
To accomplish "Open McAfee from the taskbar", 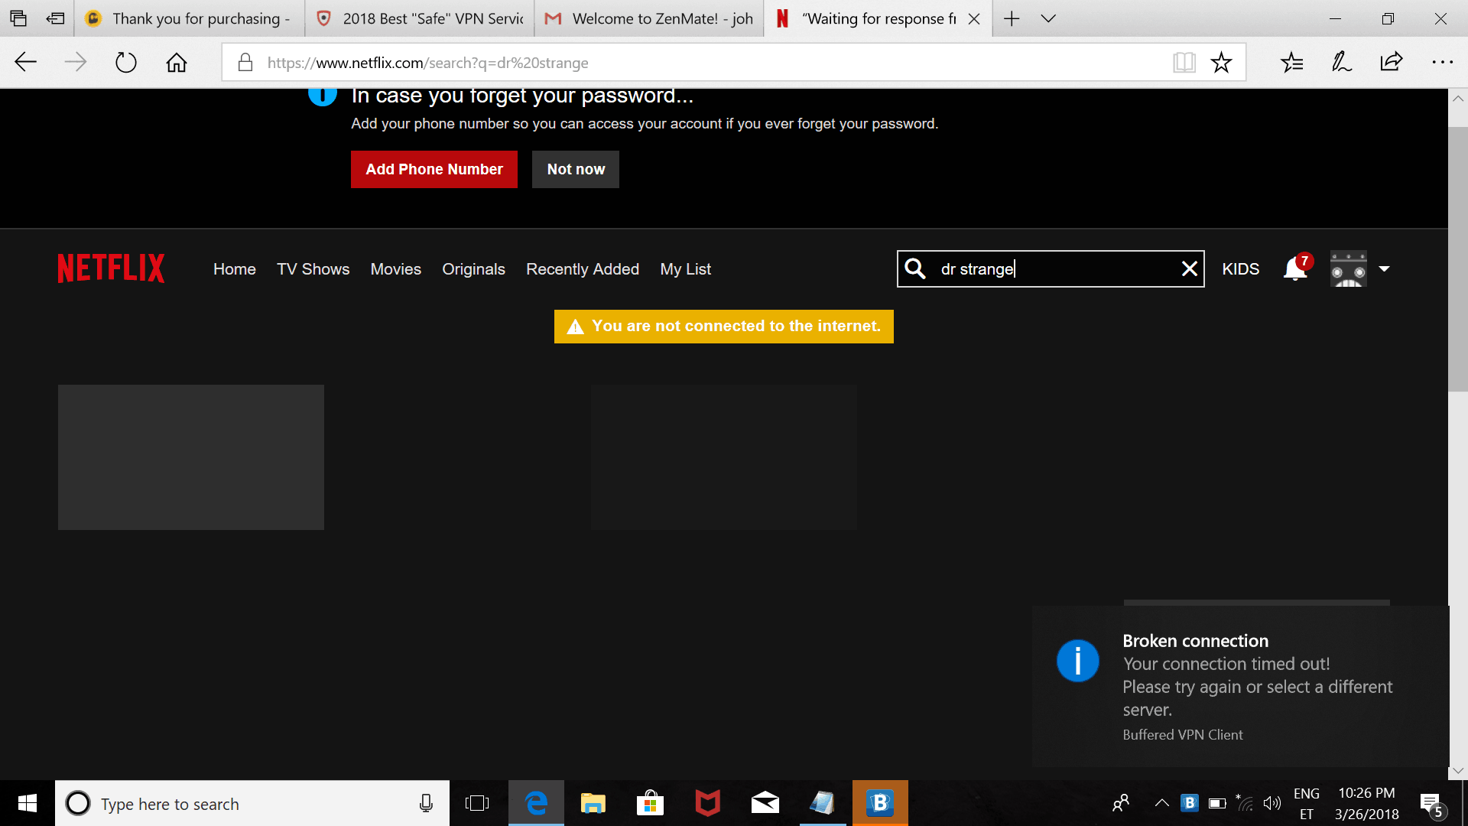I will (x=707, y=803).
